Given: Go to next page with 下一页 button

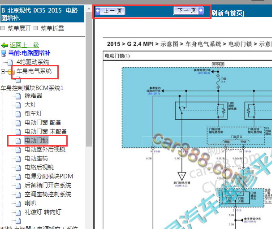Looking at the screenshot, I should [188, 10].
